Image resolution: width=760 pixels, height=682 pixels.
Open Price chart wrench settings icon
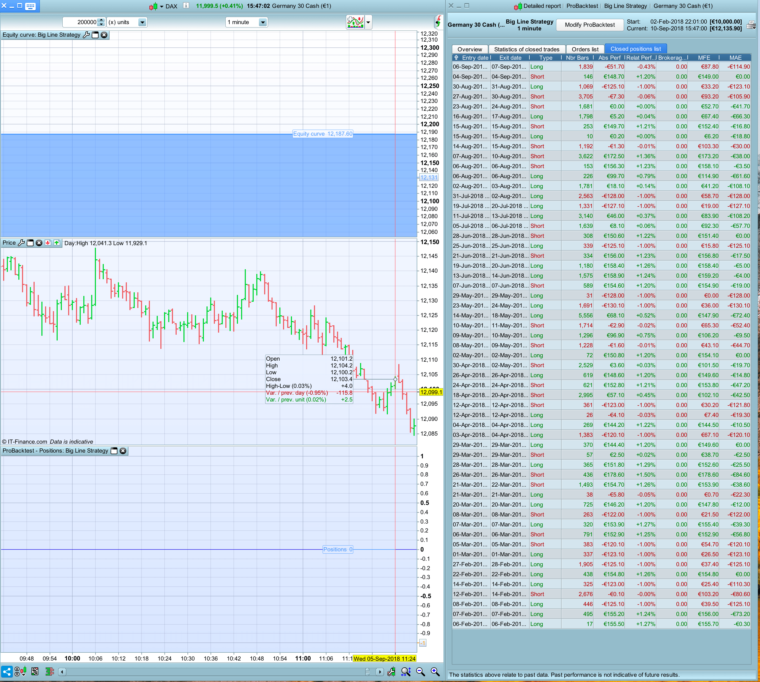coord(21,243)
